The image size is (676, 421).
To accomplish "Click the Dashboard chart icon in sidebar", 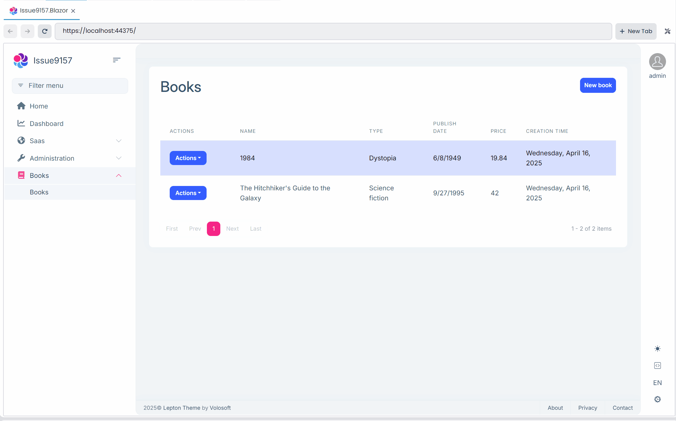I will coord(21,123).
